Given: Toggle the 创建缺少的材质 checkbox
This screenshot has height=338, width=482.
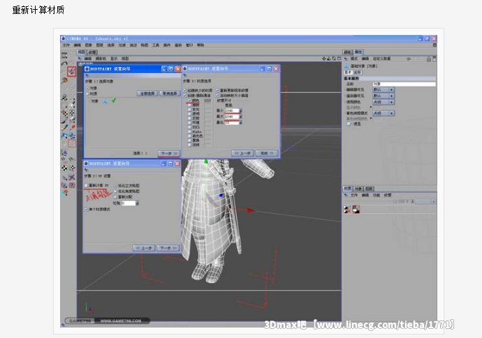Looking at the screenshot, I should coord(184,90).
